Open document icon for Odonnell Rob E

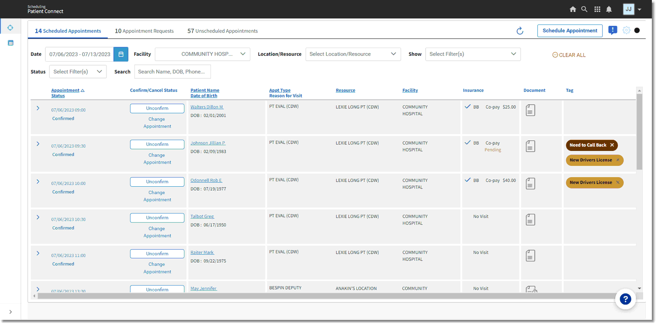click(x=530, y=184)
